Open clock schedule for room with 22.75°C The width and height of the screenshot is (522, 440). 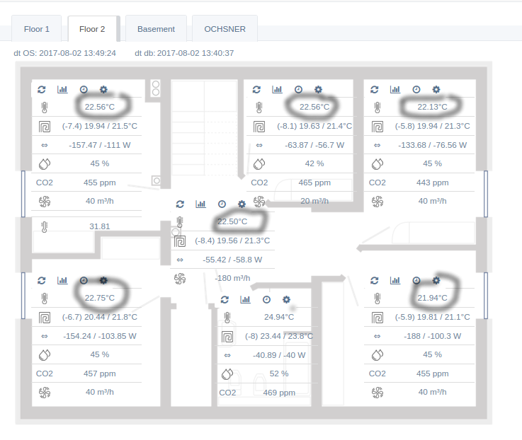click(x=84, y=280)
